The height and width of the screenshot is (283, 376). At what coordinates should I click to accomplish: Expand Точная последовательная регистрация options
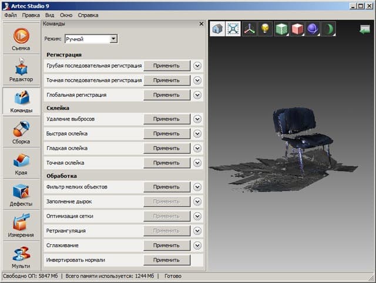click(197, 80)
